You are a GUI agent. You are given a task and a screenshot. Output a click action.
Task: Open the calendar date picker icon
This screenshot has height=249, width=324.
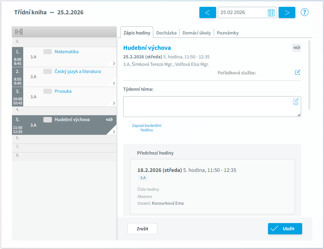point(271,13)
